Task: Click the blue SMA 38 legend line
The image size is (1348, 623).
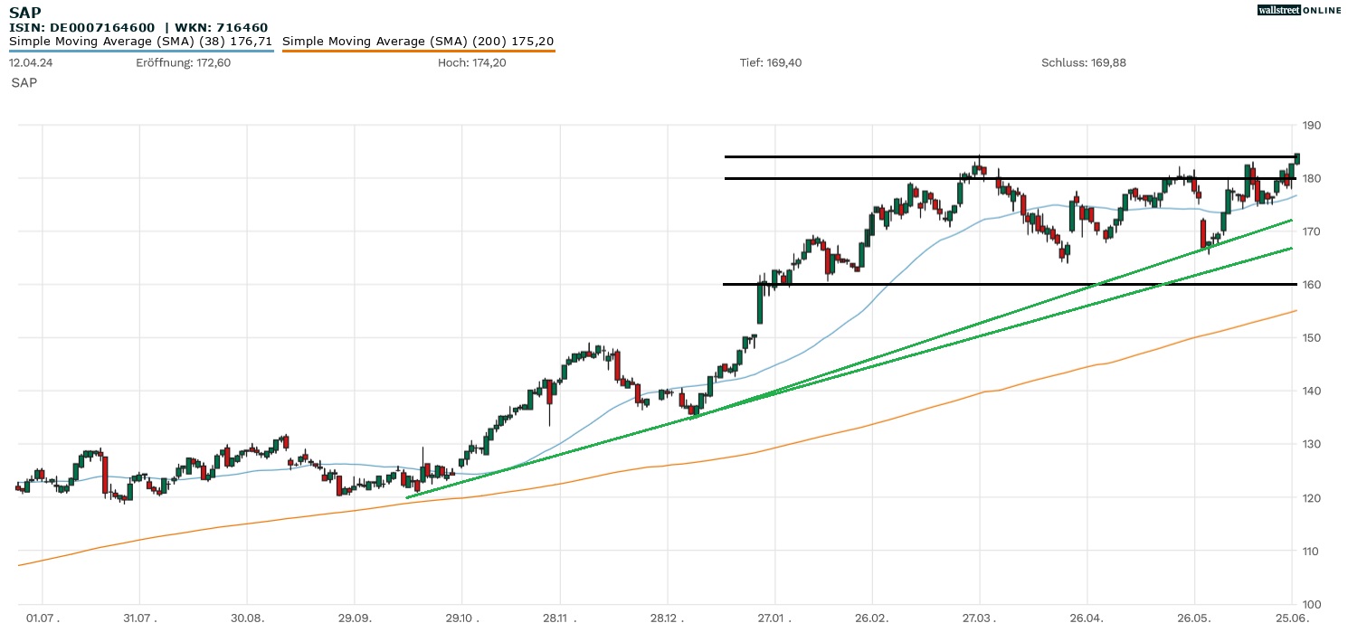Action: pyautogui.click(x=140, y=51)
